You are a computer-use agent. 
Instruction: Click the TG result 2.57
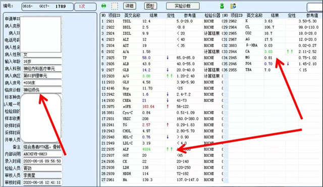click(x=146, y=125)
